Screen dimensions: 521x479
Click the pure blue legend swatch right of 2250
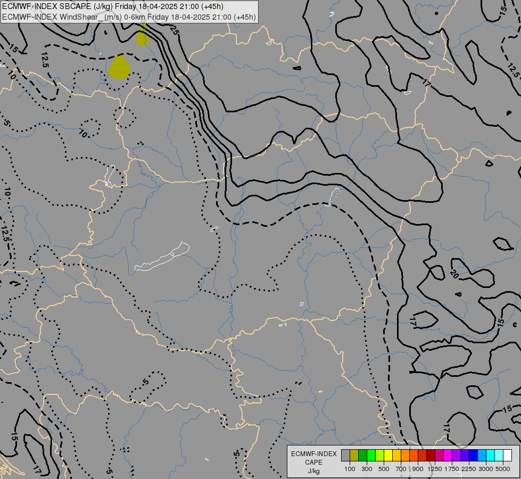[473, 456]
